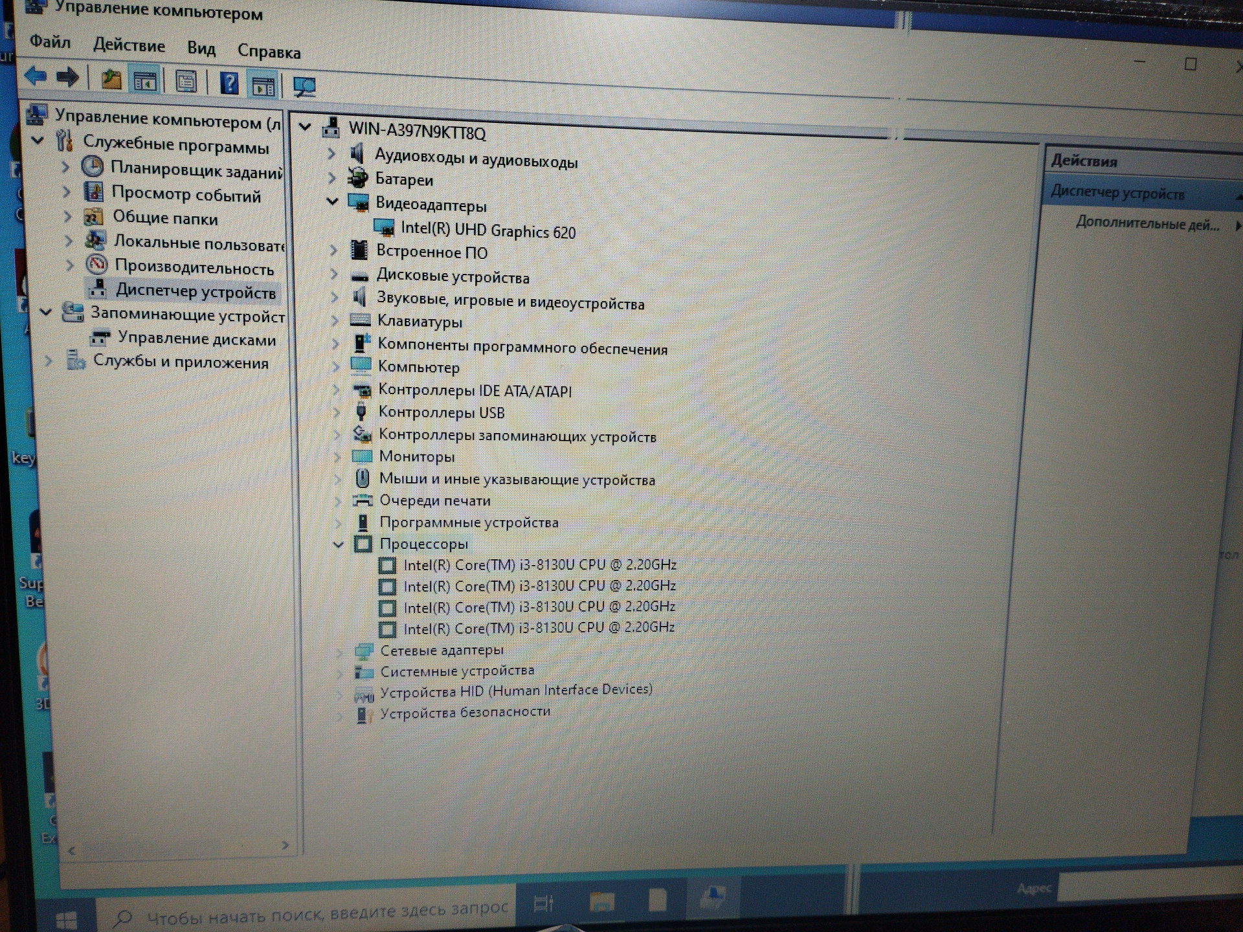1243x932 pixels.
Task: Collapse the Процессоры category
Action: tap(338, 544)
